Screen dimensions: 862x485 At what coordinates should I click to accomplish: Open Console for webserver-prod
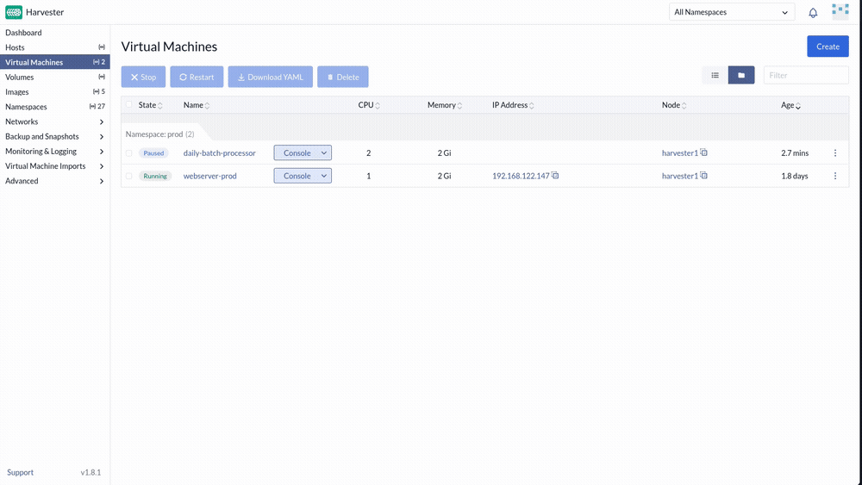pos(297,176)
